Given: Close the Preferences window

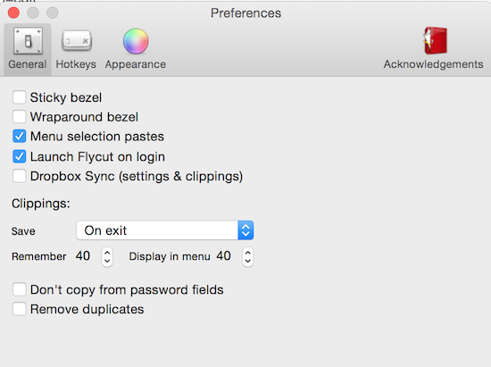Looking at the screenshot, I should pos(13,13).
